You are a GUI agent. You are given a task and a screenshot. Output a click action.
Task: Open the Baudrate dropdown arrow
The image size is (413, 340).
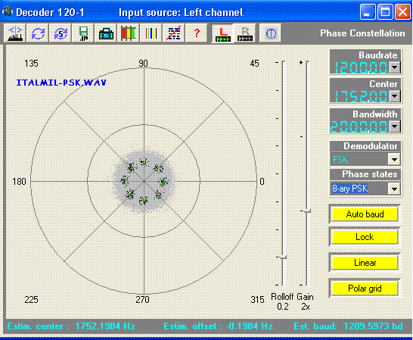394,67
